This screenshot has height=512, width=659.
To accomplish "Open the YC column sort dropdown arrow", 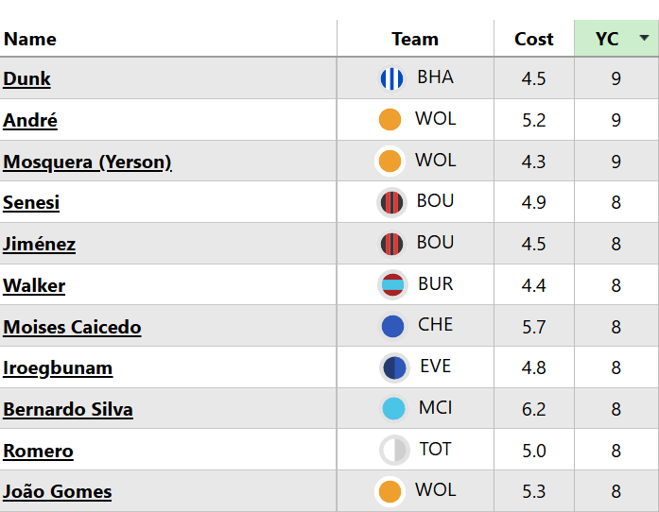I will coord(644,39).
